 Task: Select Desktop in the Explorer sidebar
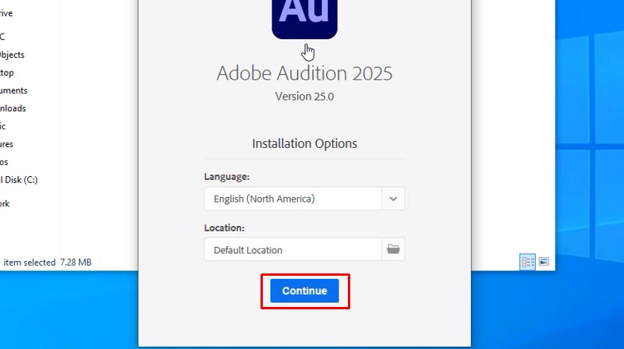(7, 72)
